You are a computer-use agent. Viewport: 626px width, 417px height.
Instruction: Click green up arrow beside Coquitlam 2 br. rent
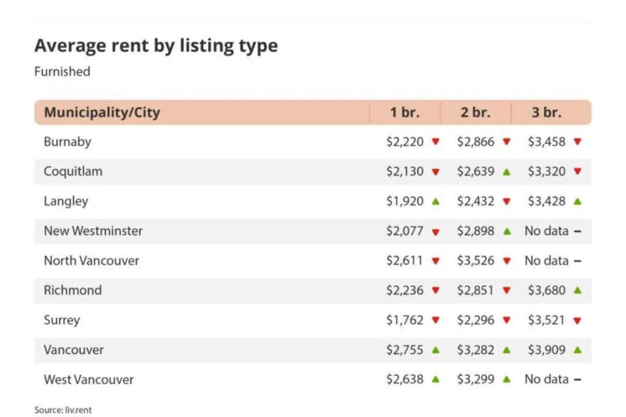click(x=507, y=171)
